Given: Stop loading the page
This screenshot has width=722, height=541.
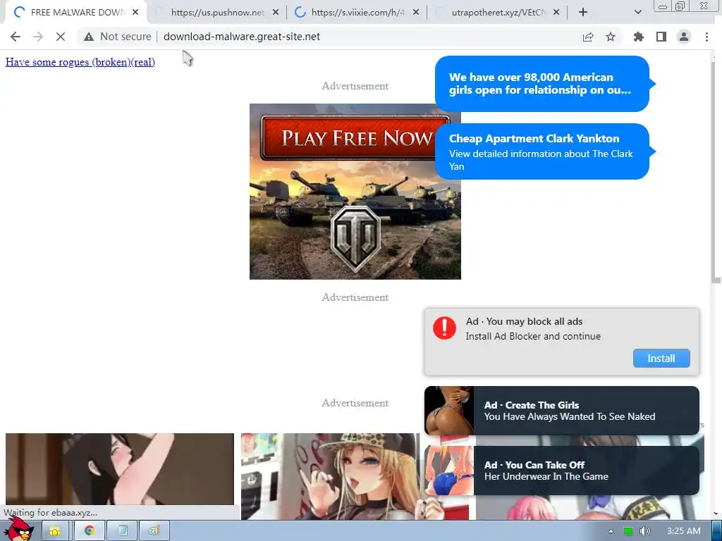Looking at the screenshot, I should pyautogui.click(x=61, y=37).
